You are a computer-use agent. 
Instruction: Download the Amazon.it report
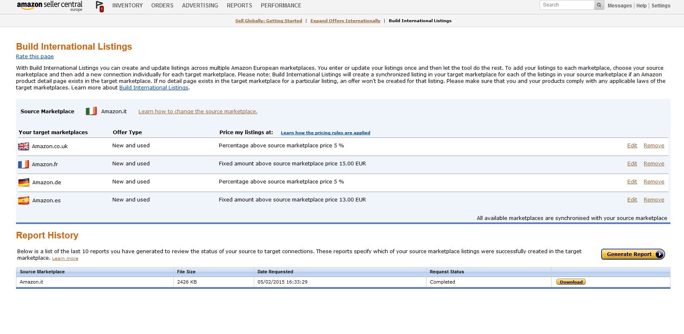coord(571,282)
